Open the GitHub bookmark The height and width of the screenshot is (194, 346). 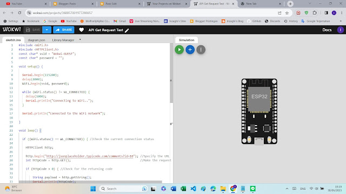[x=254, y=21]
